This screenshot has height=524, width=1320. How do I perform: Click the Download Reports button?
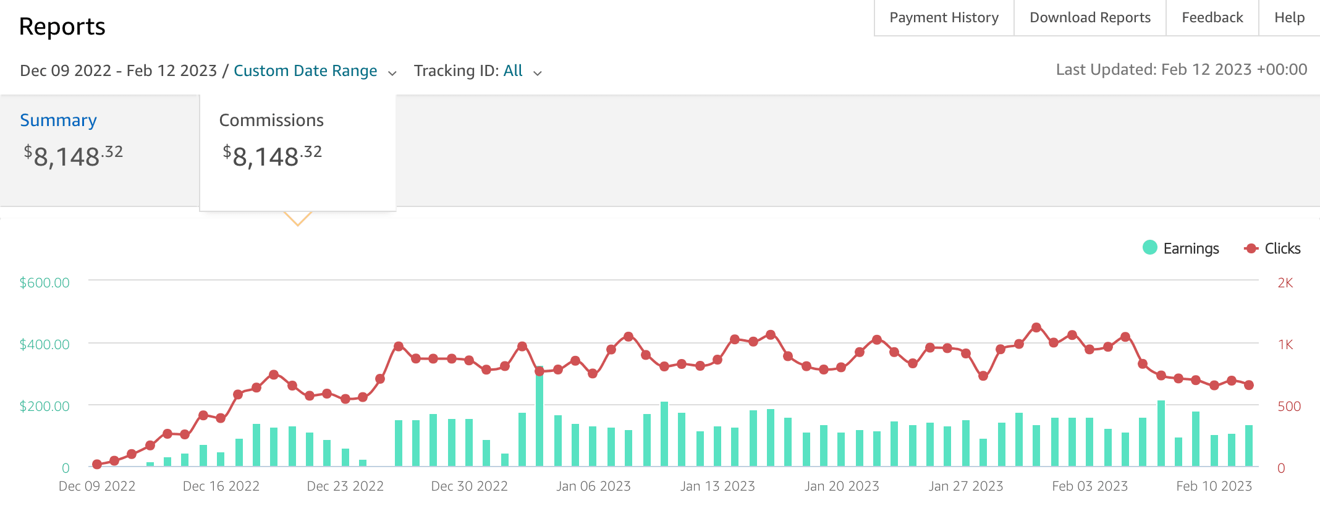[x=1089, y=18]
